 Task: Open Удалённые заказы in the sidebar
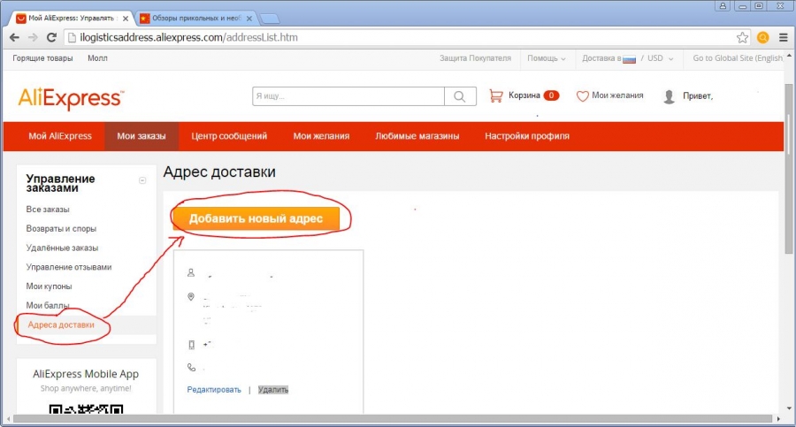(62, 248)
